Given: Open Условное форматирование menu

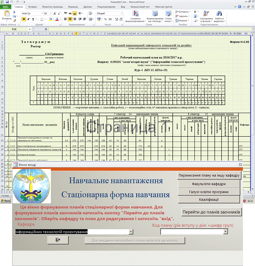Looking at the screenshot, I should click(x=135, y=17).
